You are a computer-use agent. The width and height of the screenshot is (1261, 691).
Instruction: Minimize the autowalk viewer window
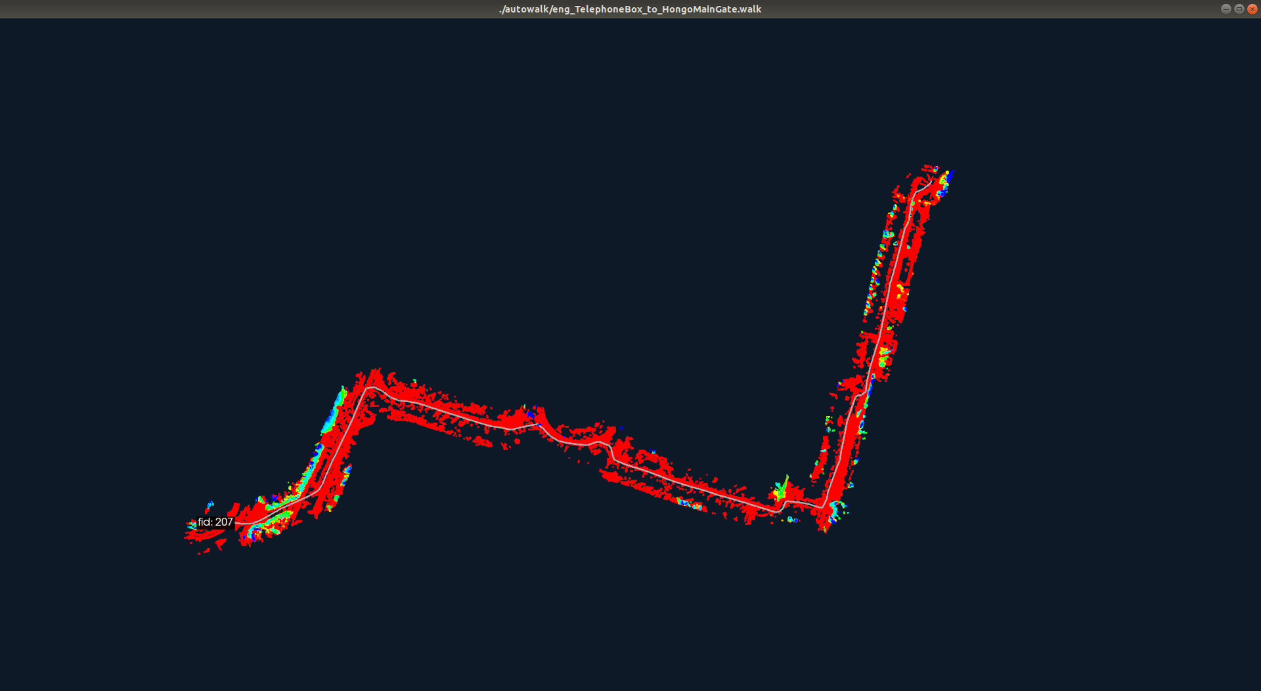click(1226, 9)
